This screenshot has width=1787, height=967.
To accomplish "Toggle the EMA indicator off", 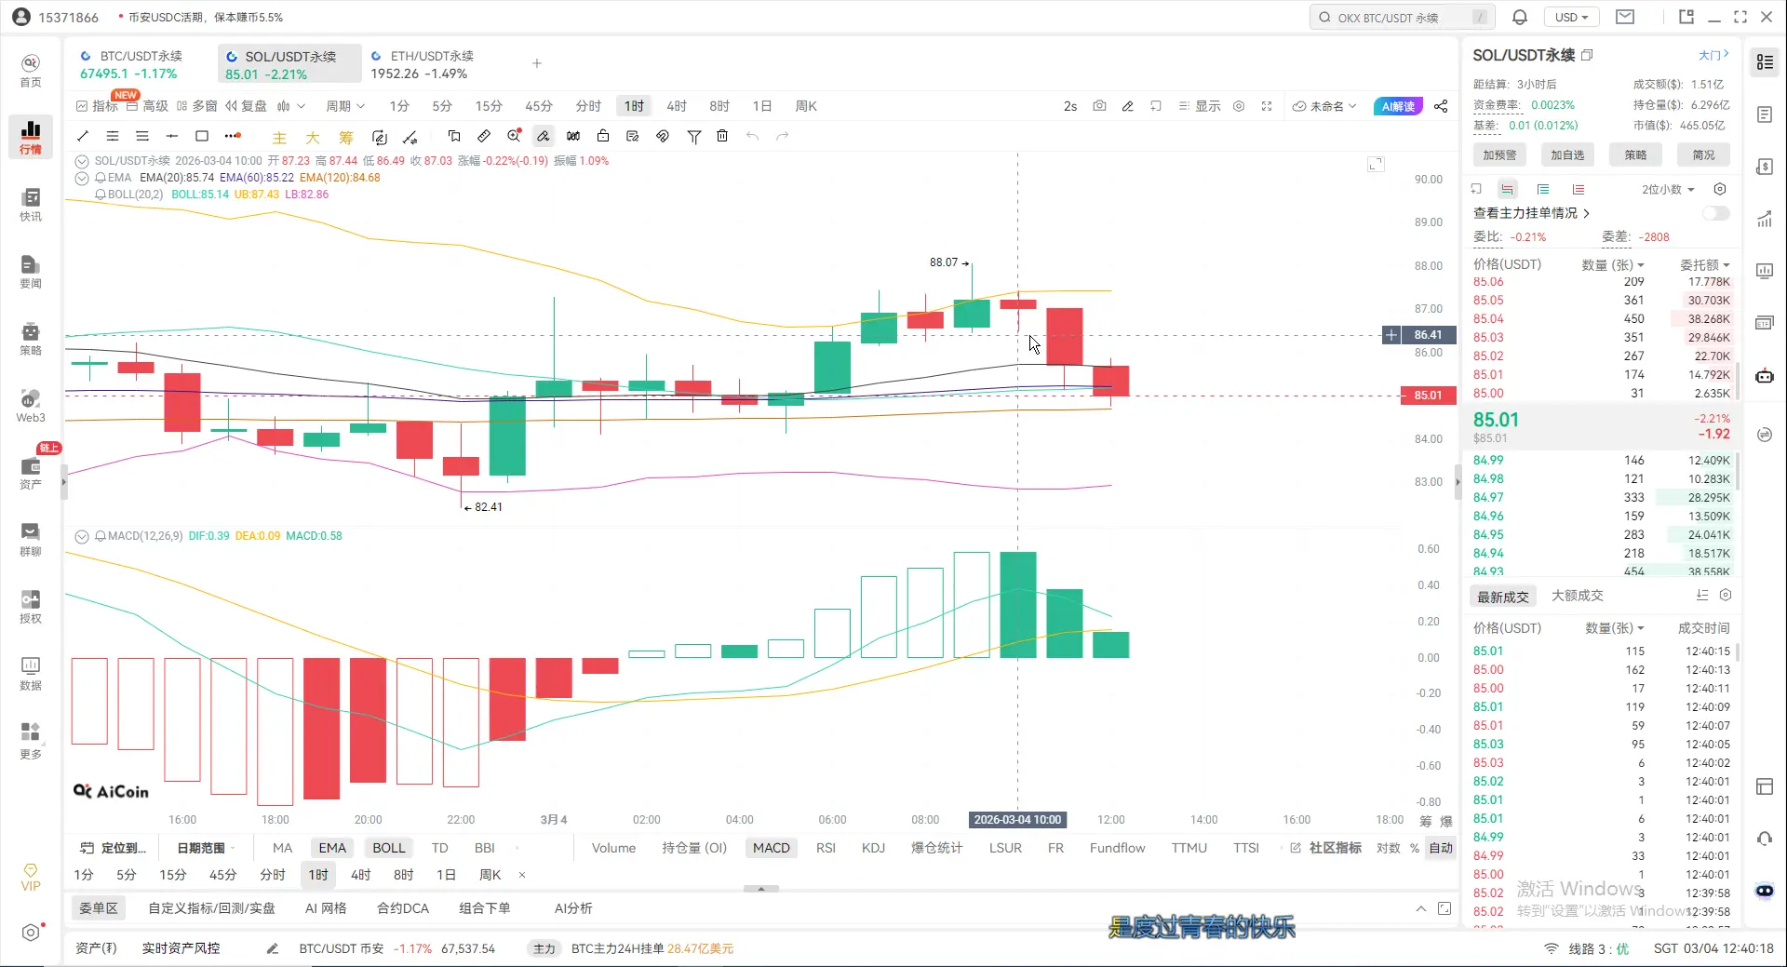I will tap(332, 848).
